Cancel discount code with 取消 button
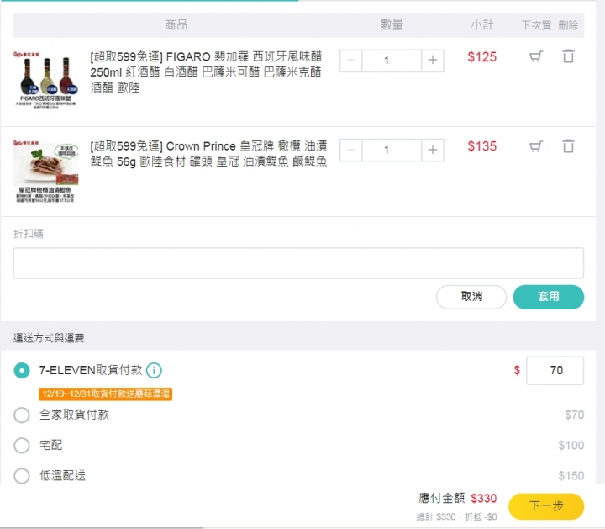The width and height of the screenshot is (605, 529). coord(471,297)
